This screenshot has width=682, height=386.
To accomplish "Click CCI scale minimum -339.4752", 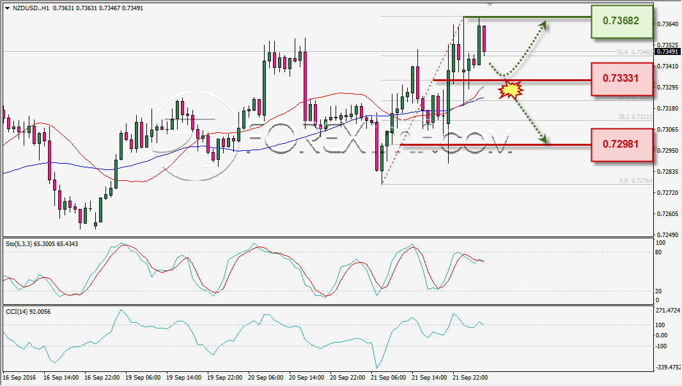I will click(x=668, y=367).
